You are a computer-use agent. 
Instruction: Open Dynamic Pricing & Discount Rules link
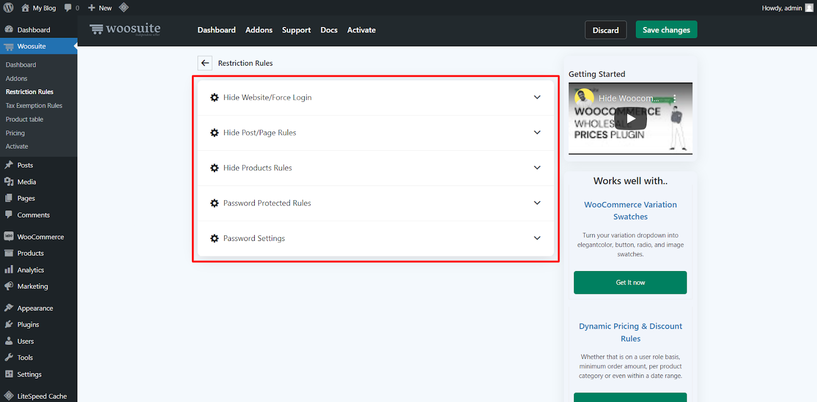(631, 332)
